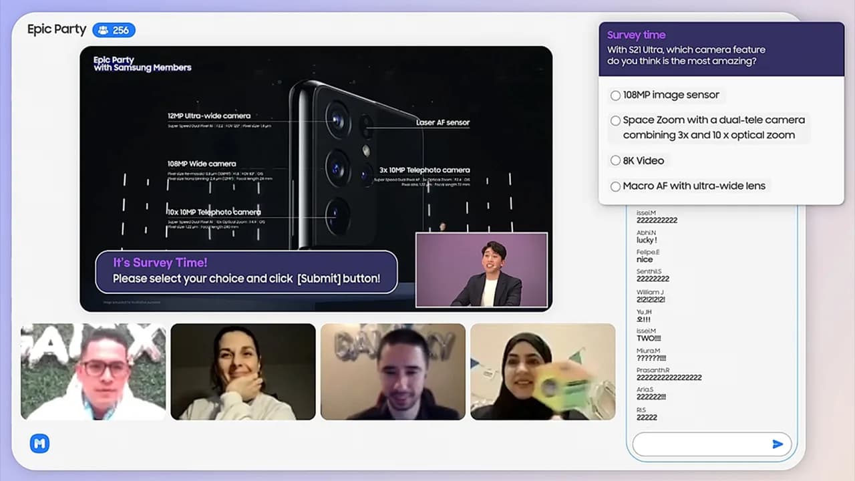Open video tile of man wearing glasses
This screenshot has width=855, height=481.
(x=93, y=371)
